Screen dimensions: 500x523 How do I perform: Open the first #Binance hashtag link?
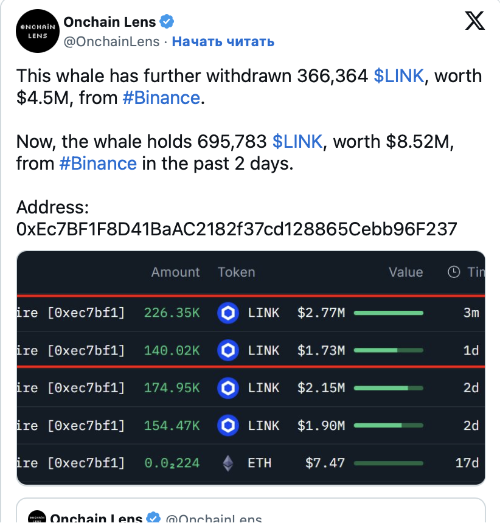tap(161, 97)
